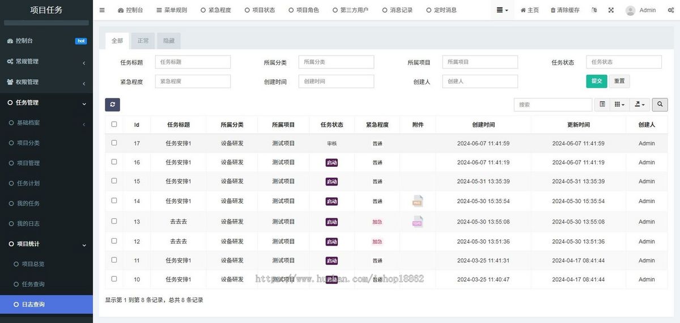Switch to the 正常 tab

(x=143, y=41)
